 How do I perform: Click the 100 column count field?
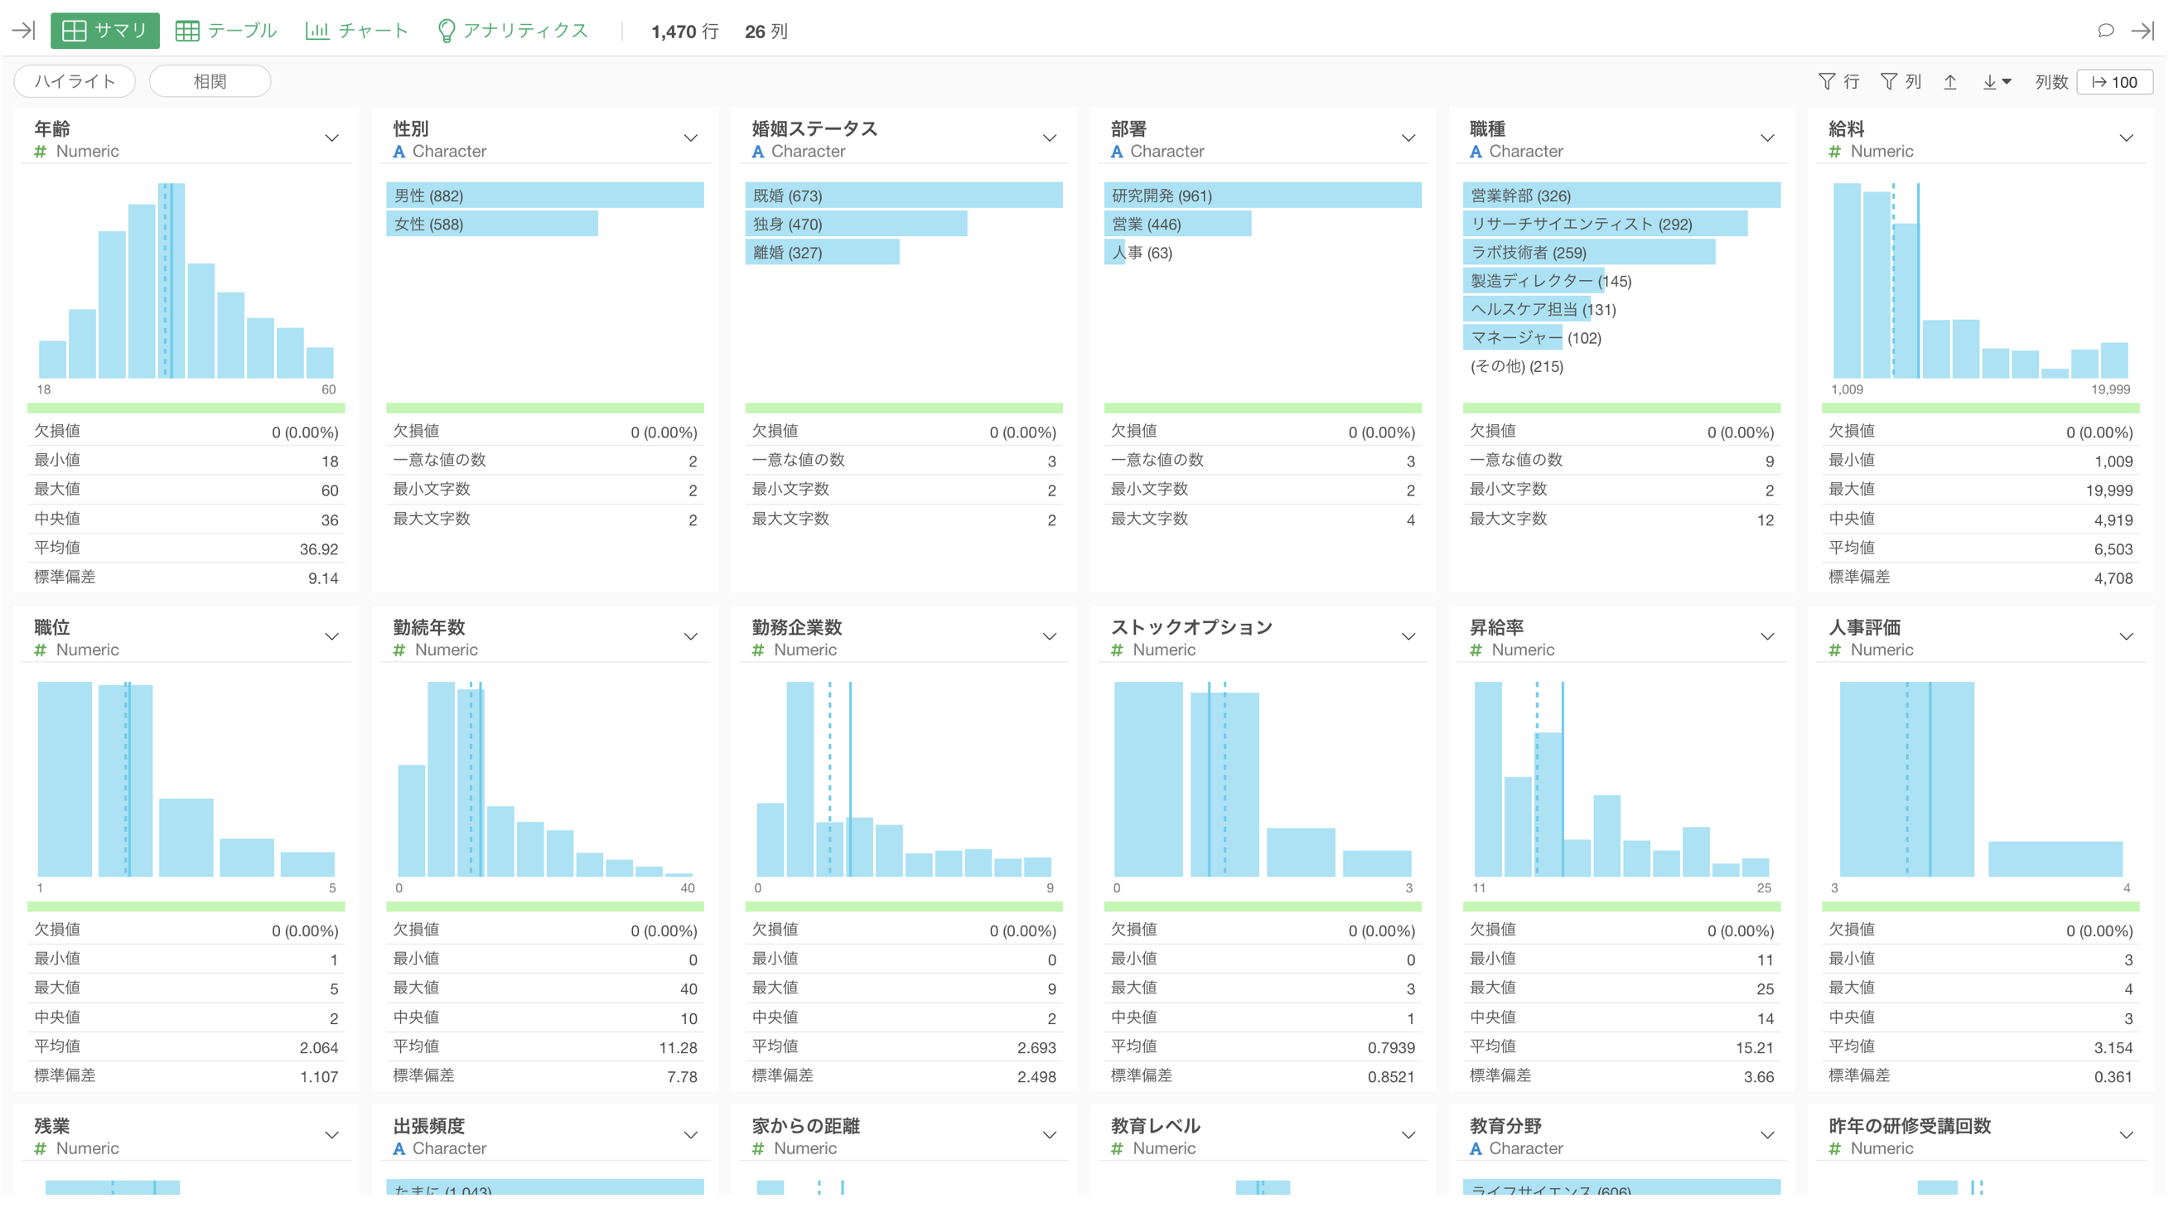coord(2114,82)
